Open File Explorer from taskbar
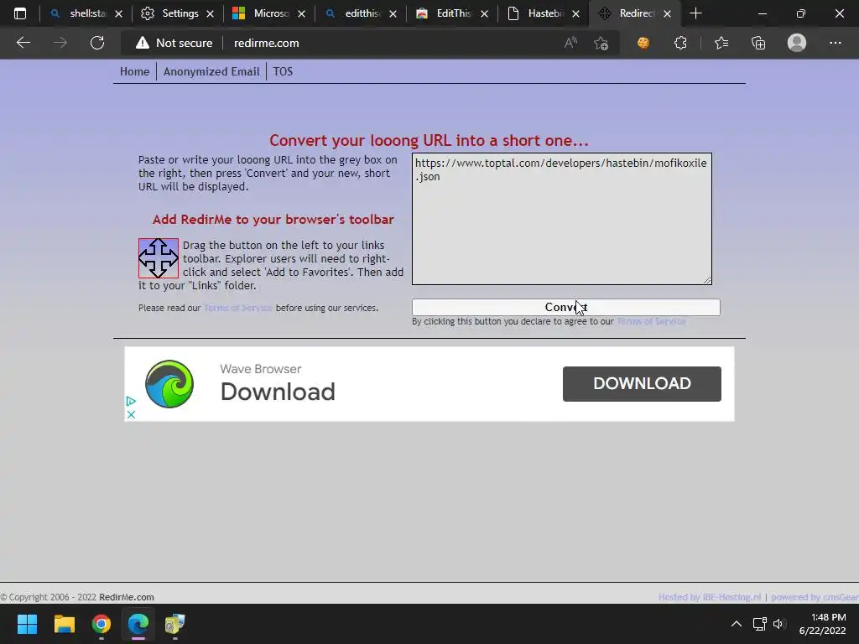This screenshot has width=859, height=644. (x=64, y=624)
